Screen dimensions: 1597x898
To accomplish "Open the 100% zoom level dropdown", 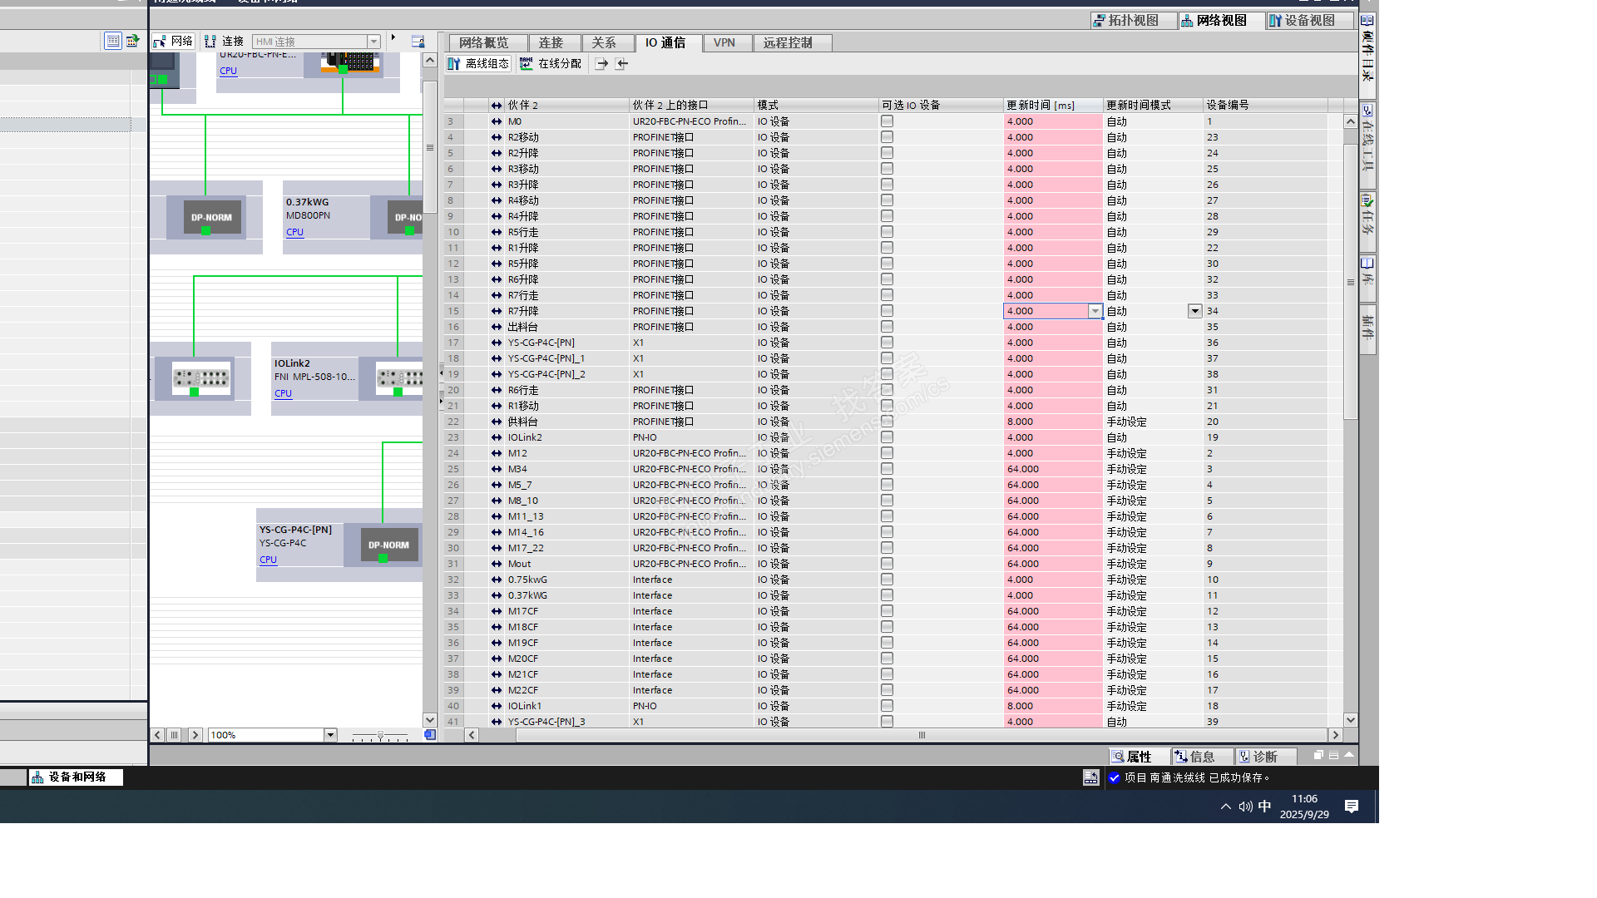I will tap(330, 735).
